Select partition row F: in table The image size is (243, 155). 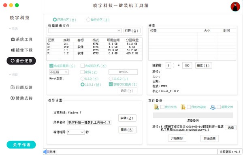click(94, 53)
